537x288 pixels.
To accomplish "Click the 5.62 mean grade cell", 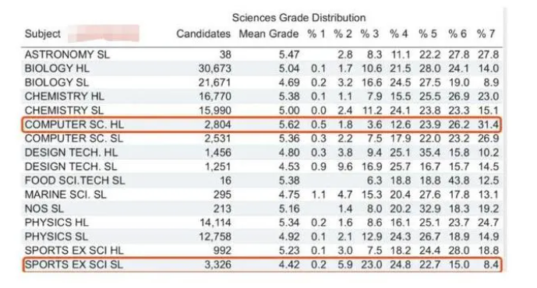I will pos(289,125).
